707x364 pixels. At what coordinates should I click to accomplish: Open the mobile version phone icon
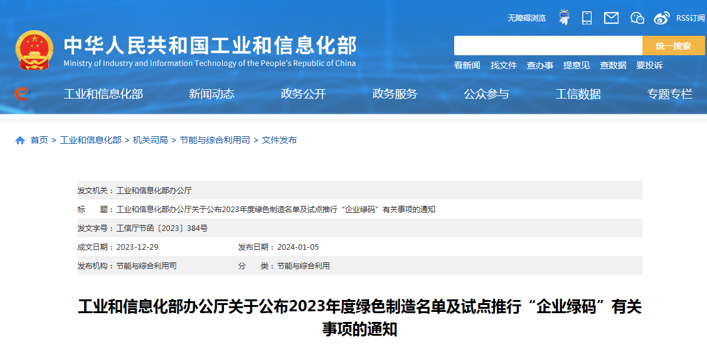pyautogui.click(x=587, y=18)
